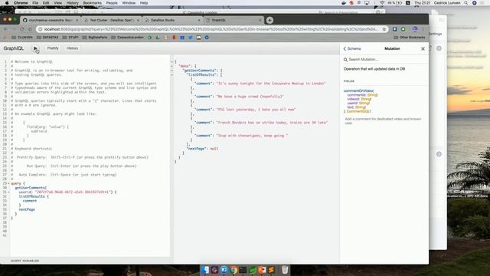This screenshot has height=276, width=490.
Task: Open String type of text argument
Action: (361, 107)
